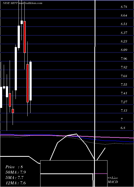Click the 8.23 price axis label
134x187 pixels.
coord(124,41)
